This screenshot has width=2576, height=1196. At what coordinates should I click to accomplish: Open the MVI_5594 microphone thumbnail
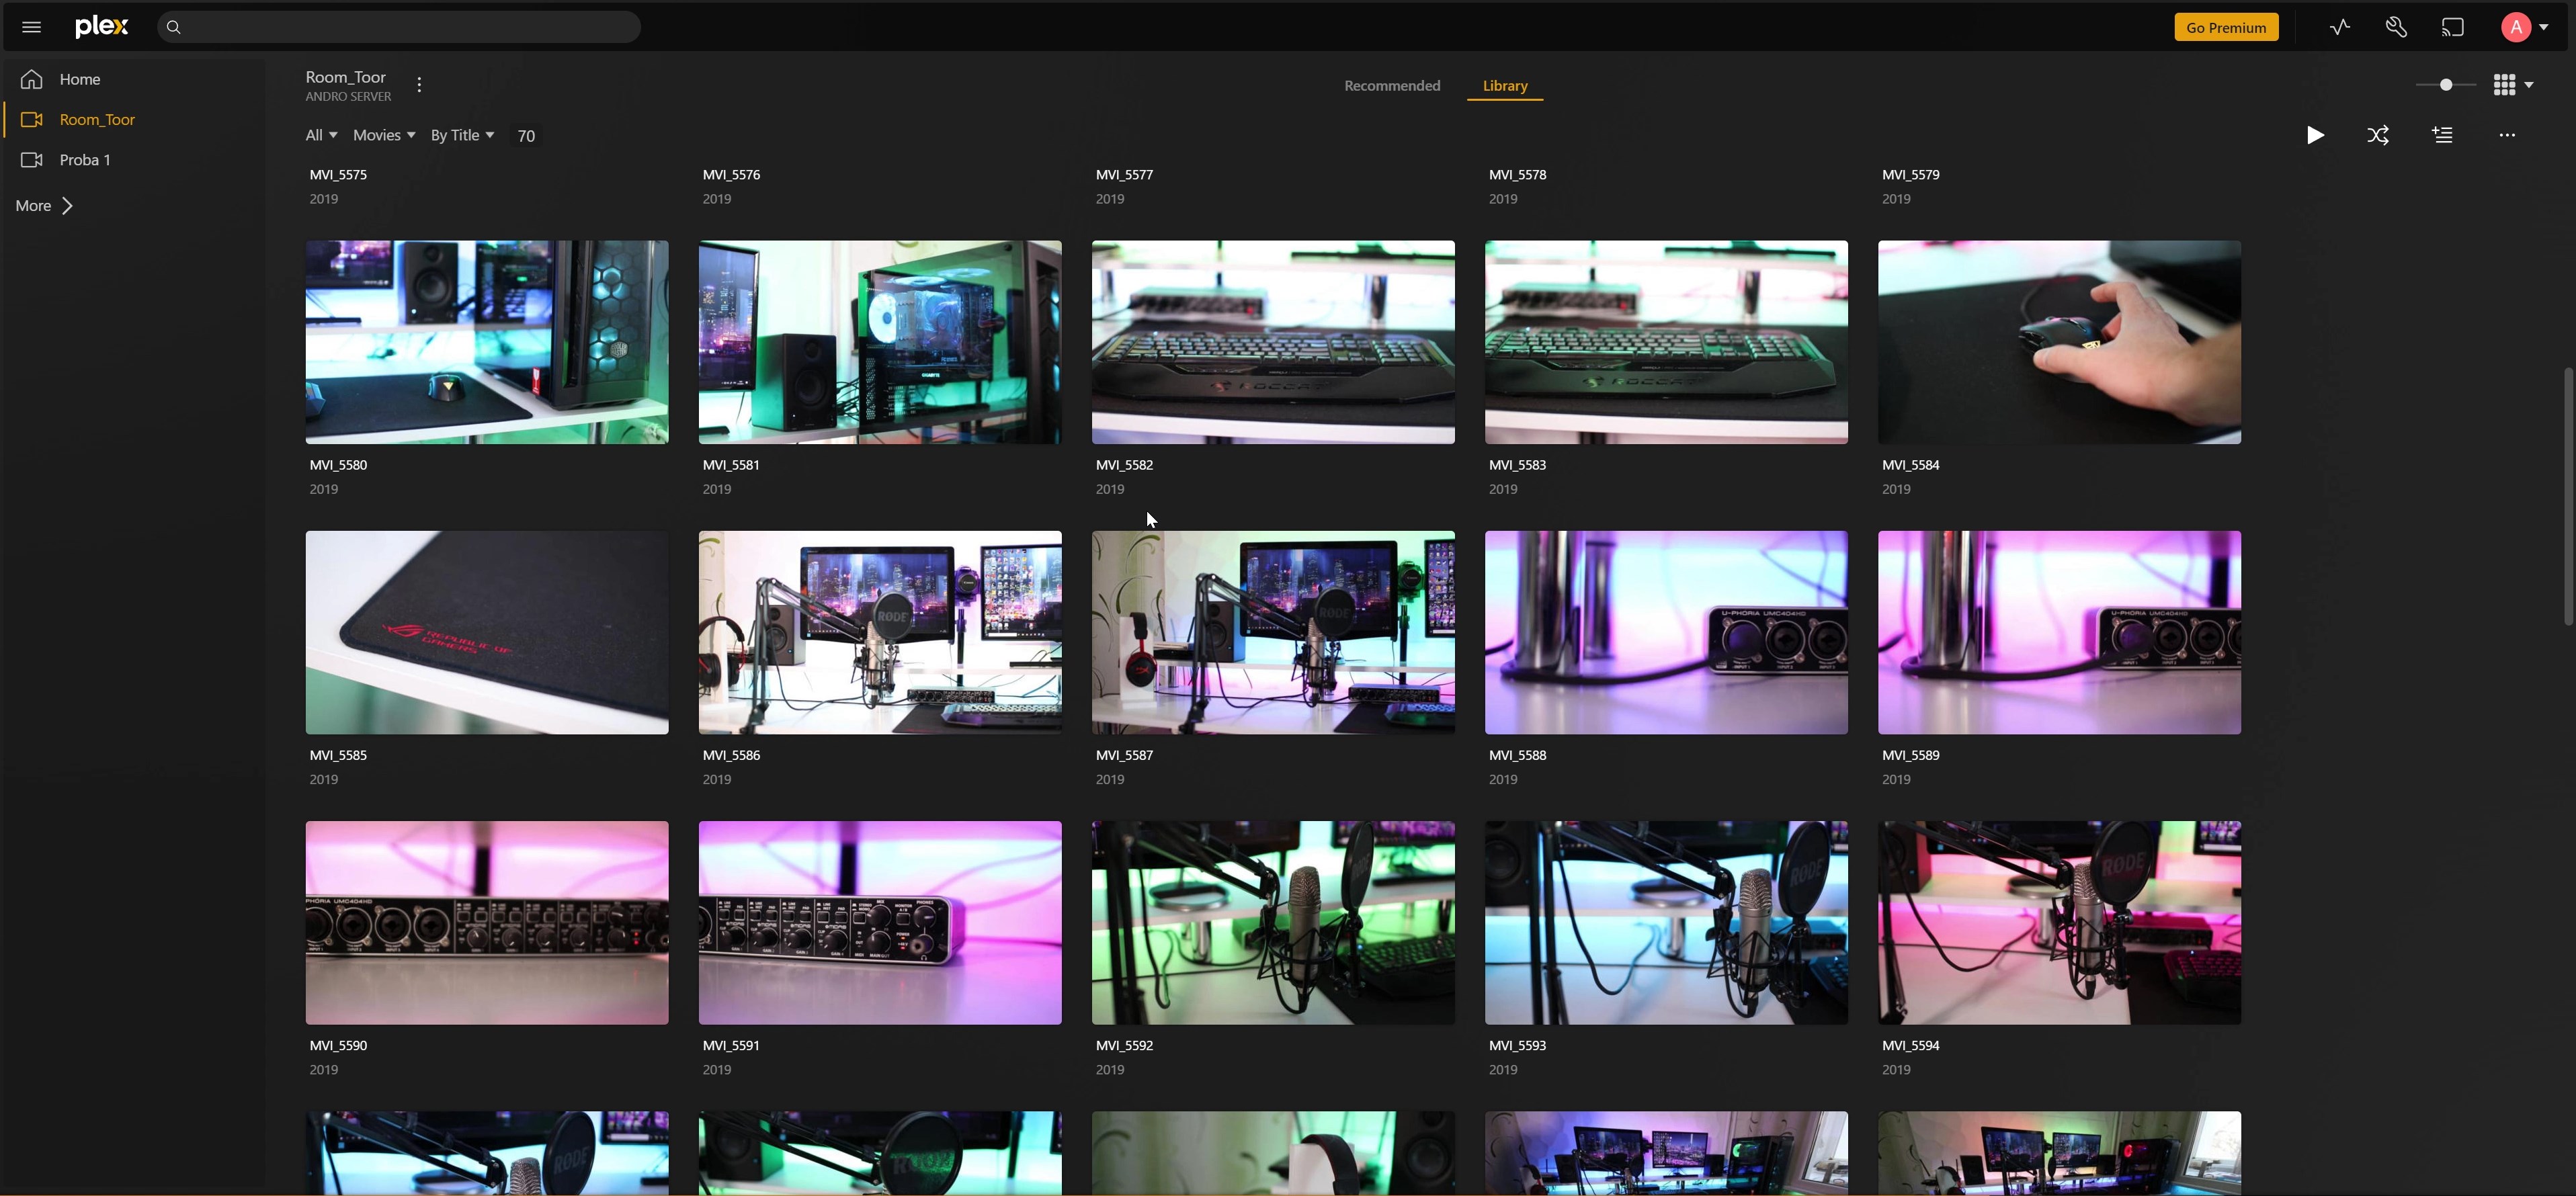[x=2059, y=922]
